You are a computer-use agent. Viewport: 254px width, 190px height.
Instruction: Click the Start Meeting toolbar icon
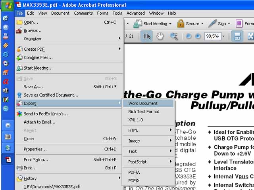click(138, 24)
